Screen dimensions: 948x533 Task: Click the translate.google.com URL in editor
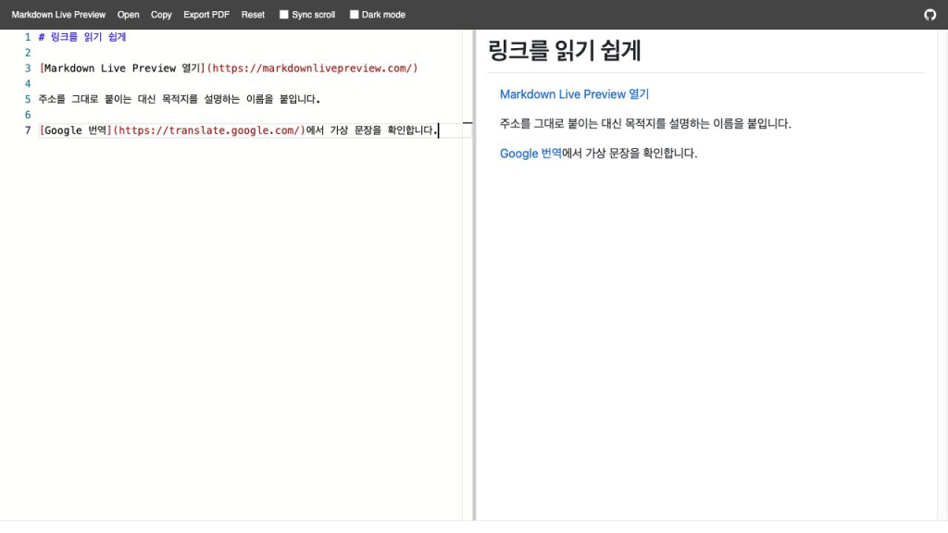pos(209,130)
